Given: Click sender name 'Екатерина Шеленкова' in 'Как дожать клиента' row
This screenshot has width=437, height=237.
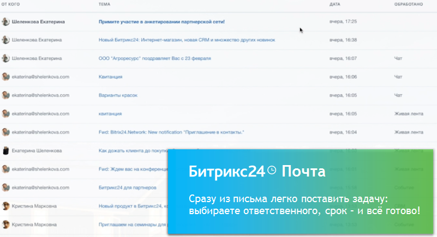Looking at the screenshot, I should [37, 151].
